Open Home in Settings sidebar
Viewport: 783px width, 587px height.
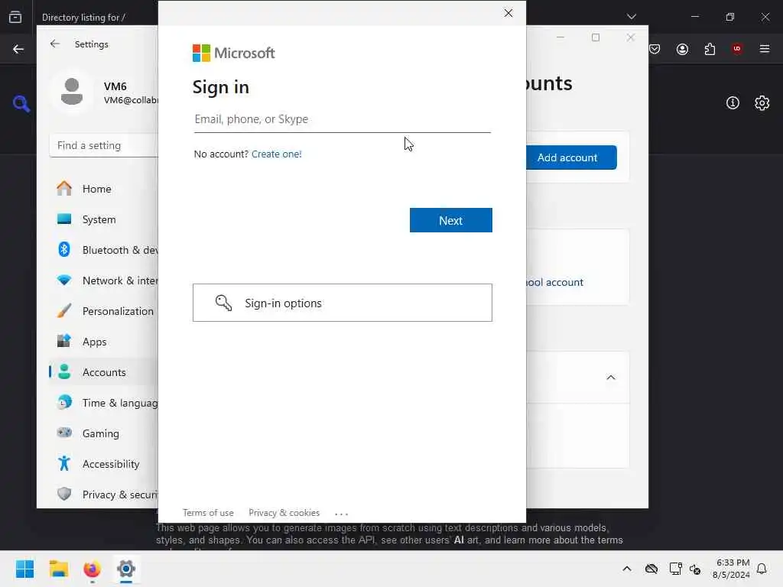tap(103, 189)
